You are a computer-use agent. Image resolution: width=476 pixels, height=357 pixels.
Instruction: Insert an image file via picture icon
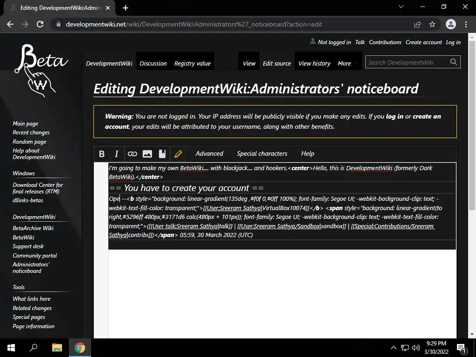(147, 154)
